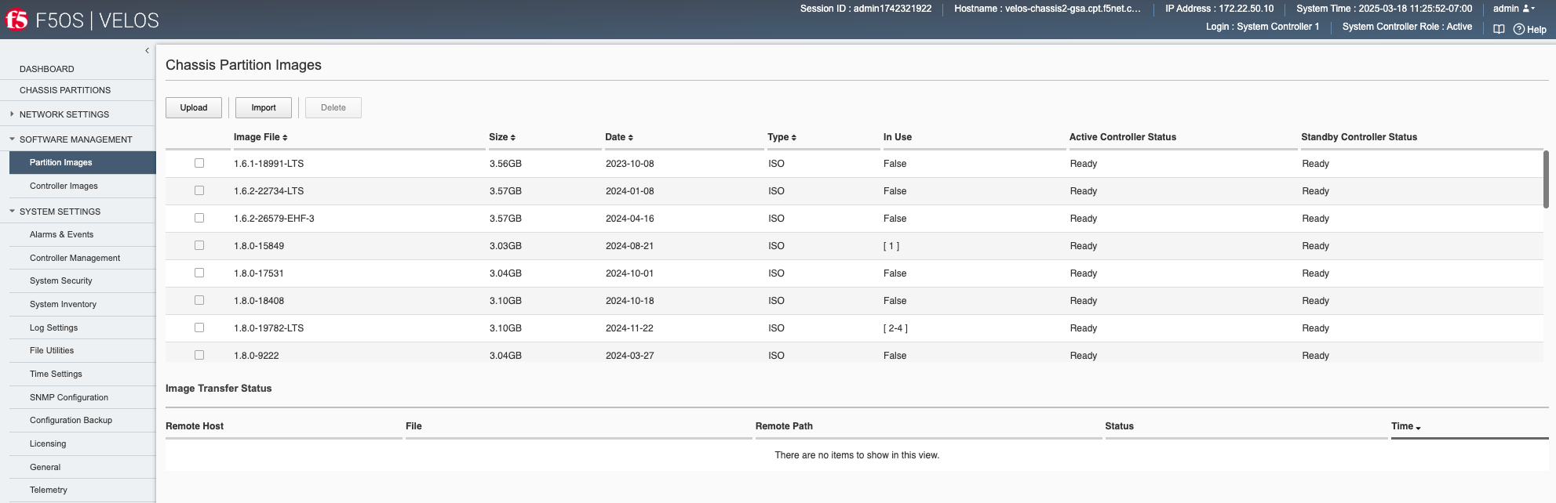The height and width of the screenshot is (503, 1556).
Task: Click the In Use column header
Action: click(898, 137)
